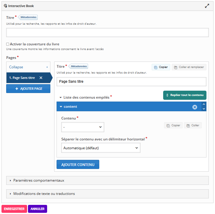
Task: Open the Contenu type dropdown
Action: [x=82, y=127]
